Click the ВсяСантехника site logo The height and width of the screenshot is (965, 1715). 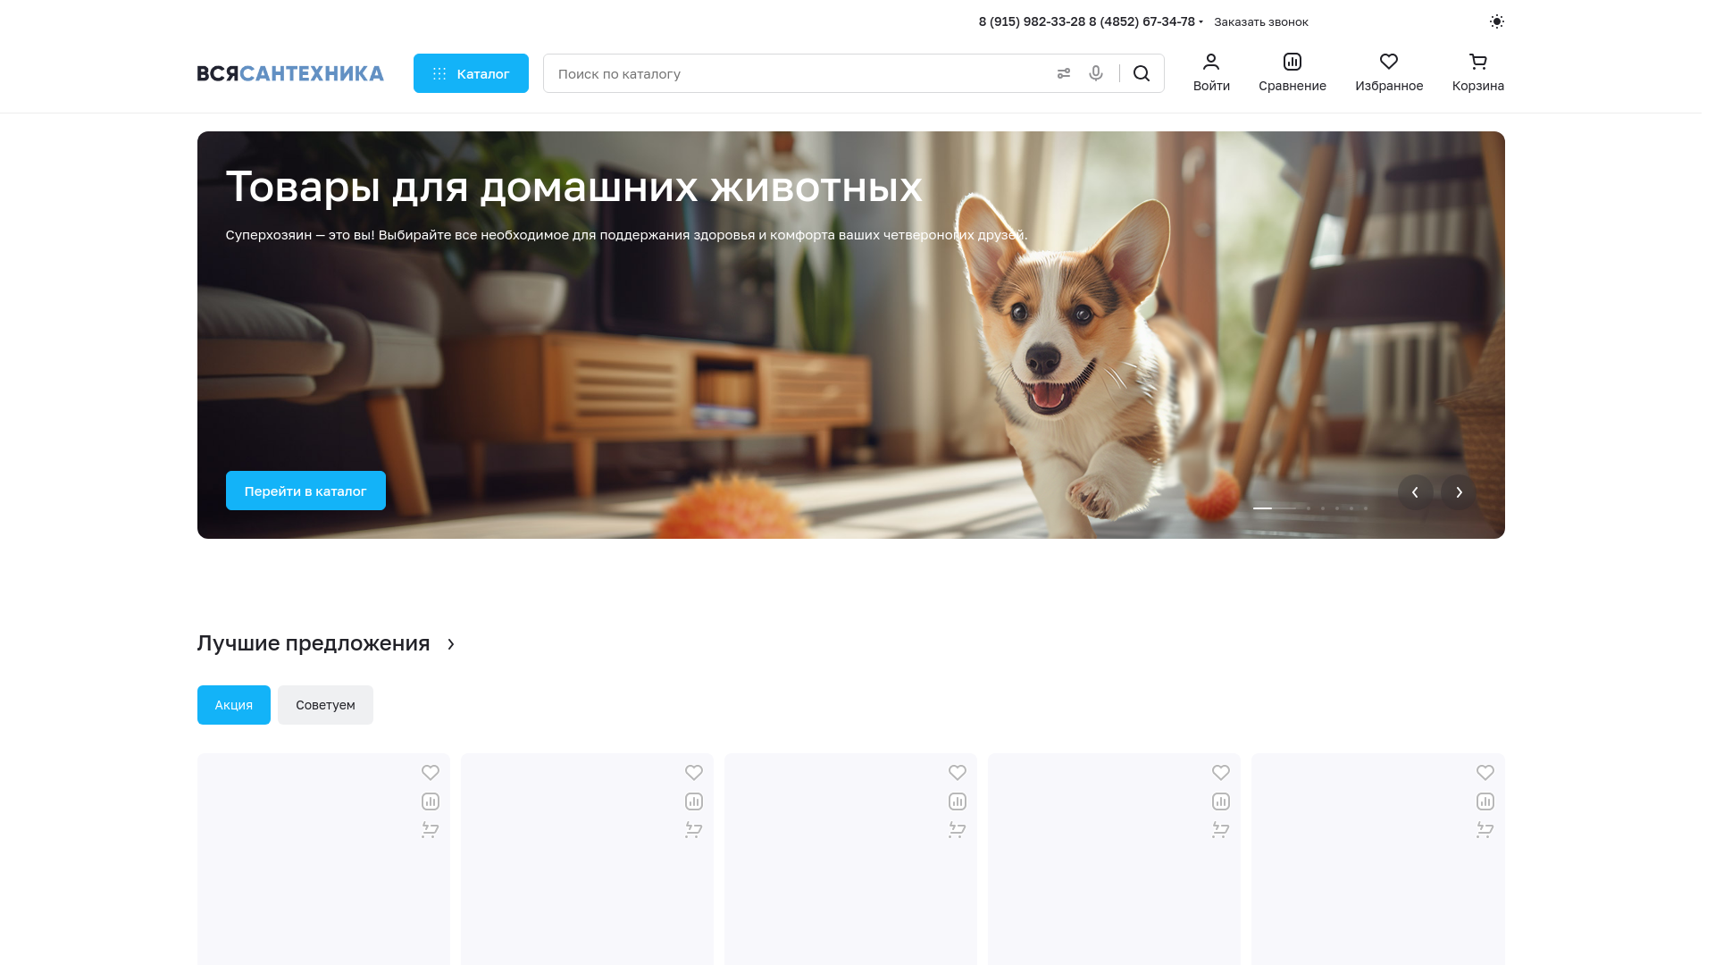tap(290, 73)
